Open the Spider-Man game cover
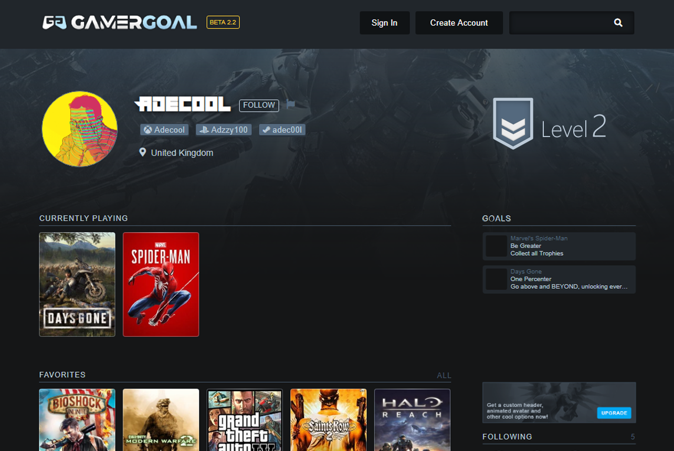This screenshot has height=451, width=674. coord(161,284)
